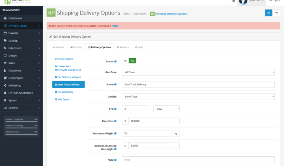This screenshot has width=284, height=166.
Task: Open the Vehicle dropdown
Action: (198, 96)
